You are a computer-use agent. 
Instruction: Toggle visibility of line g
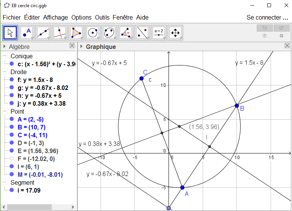tap(12, 88)
